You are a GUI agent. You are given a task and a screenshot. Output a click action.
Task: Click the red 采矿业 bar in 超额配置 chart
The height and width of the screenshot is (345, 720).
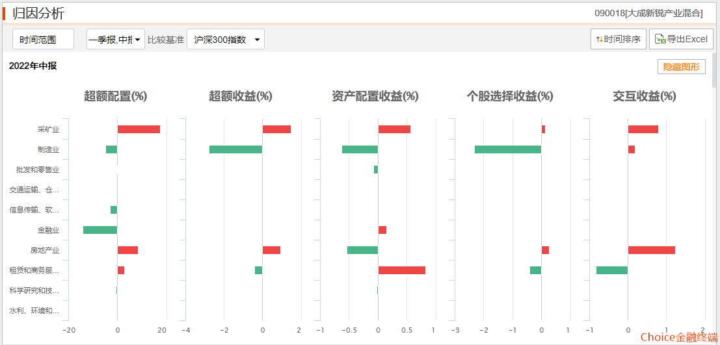click(x=139, y=129)
